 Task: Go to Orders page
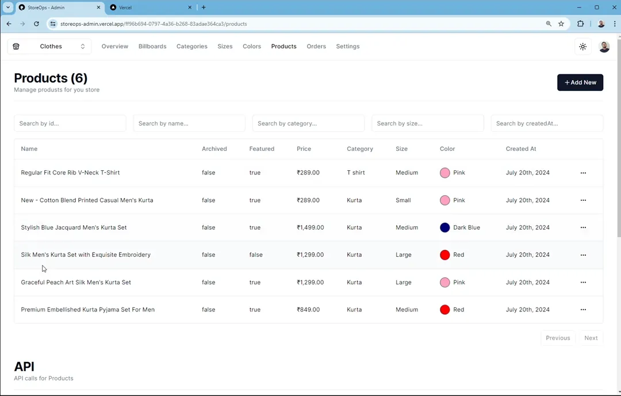point(316,47)
